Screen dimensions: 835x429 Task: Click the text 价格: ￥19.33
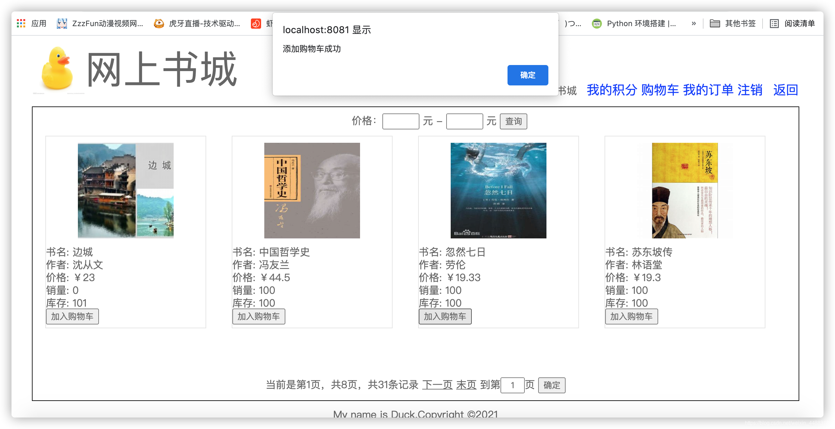[x=450, y=278]
